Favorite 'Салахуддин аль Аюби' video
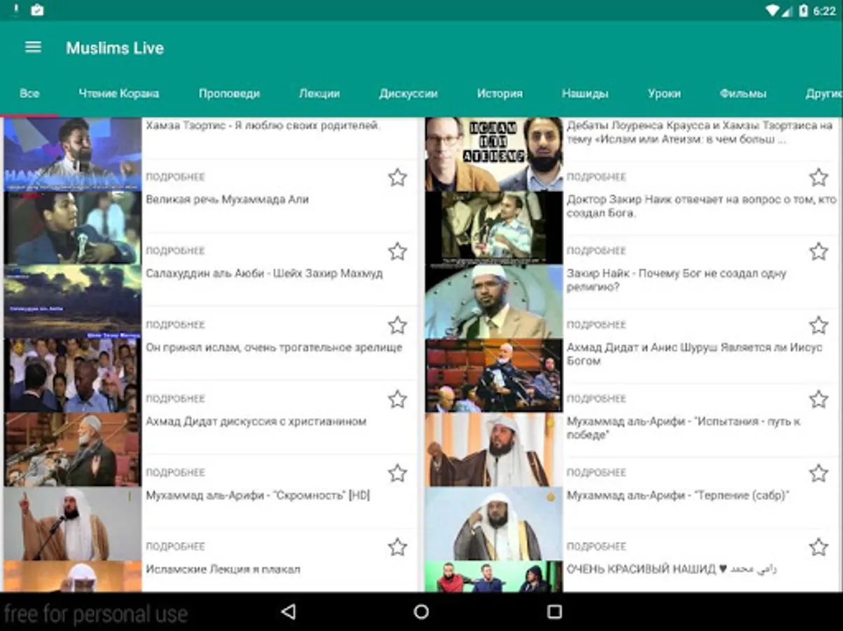This screenshot has width=843, height=631. tap(397, 325)
